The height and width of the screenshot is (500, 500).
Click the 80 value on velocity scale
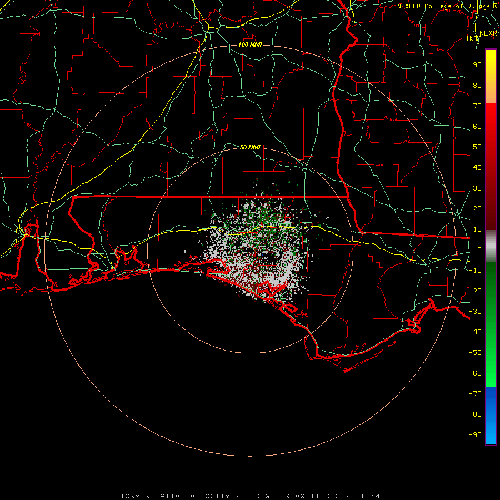477,86
